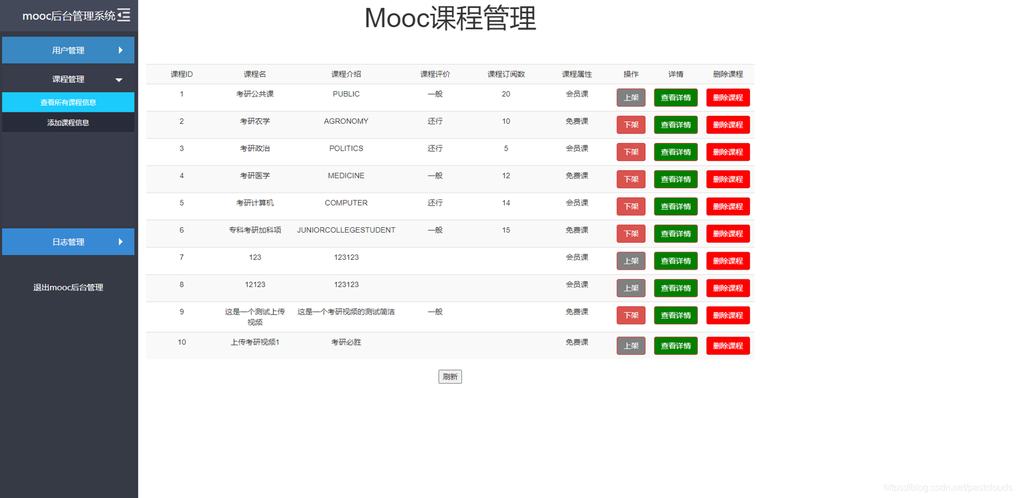The height and width of the screenshot is (498, 1018).
Task: Click the MEDICINE description cell
Action: point(346,175)
